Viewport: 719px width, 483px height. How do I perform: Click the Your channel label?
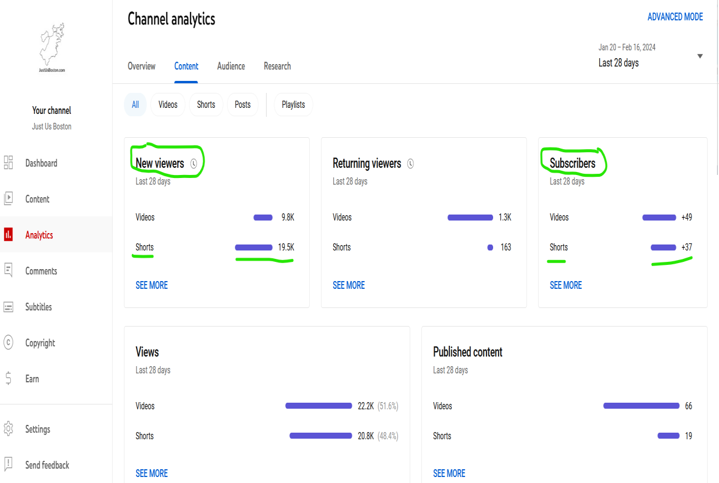coord(52,110)
